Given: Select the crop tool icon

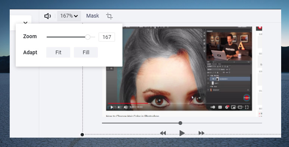Looking at the screenshot, I should click(109, 16).
